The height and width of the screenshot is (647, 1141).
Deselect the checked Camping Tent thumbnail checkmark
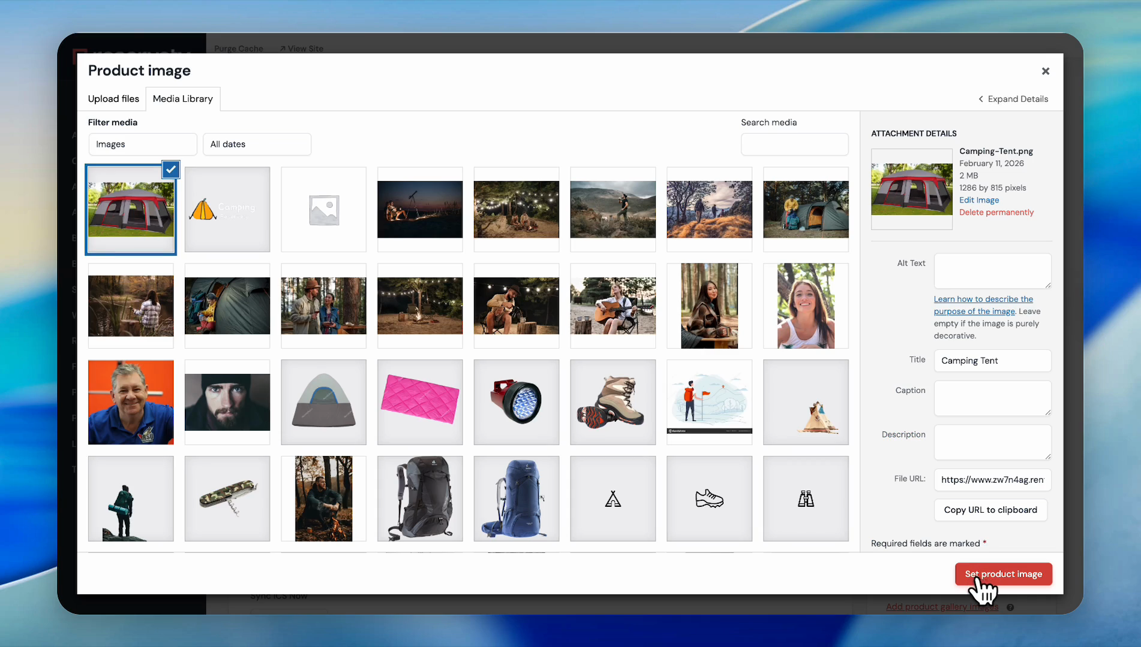click(171, 170)
